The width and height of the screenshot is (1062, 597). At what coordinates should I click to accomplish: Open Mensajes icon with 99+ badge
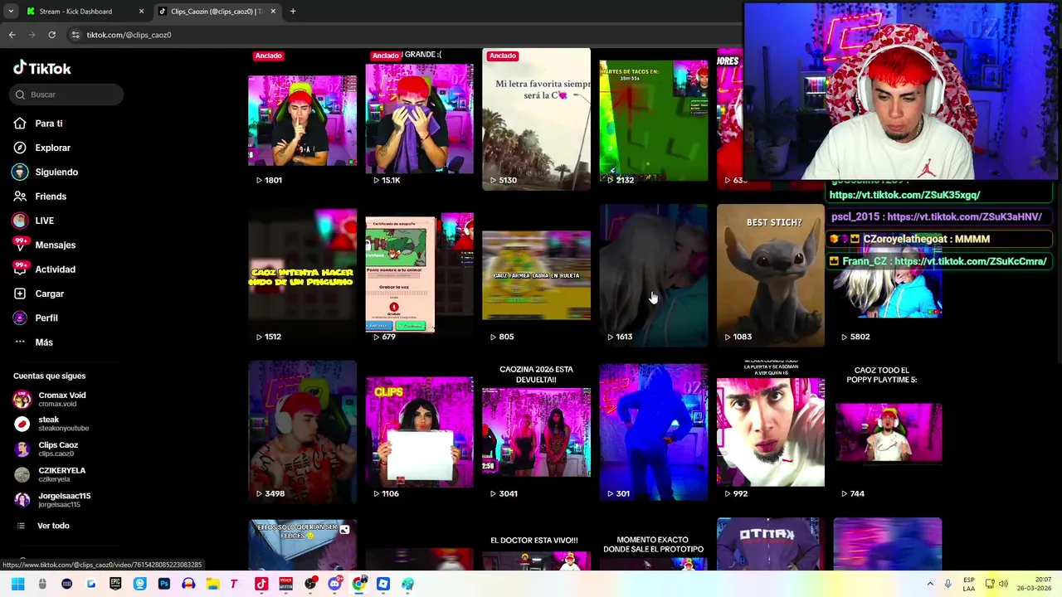coord(20,245)
